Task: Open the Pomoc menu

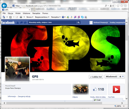Action: (x=45, y=13)
